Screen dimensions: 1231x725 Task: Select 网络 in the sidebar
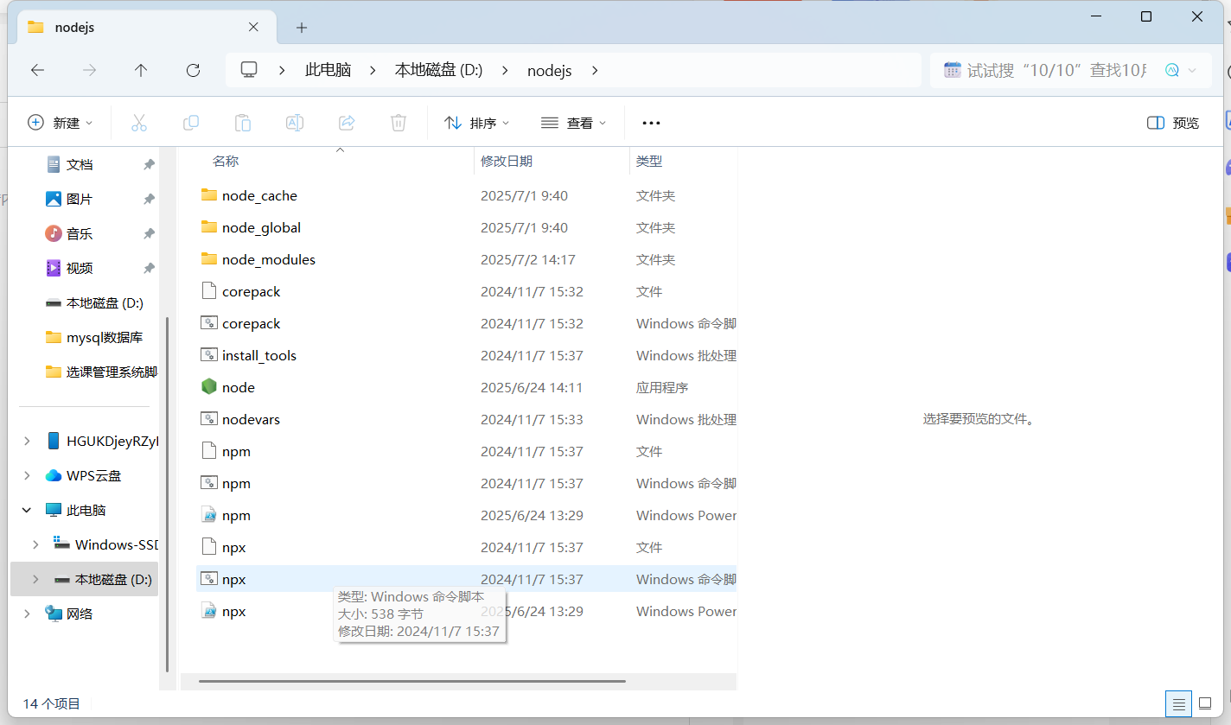tap(70, 614)
